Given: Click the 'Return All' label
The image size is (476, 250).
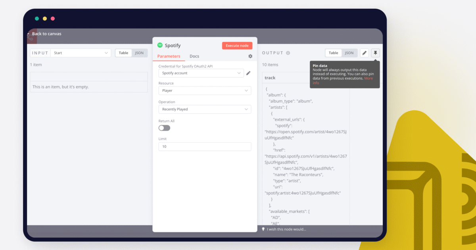Looking at the screenshot, I should [x=167, y=121].
